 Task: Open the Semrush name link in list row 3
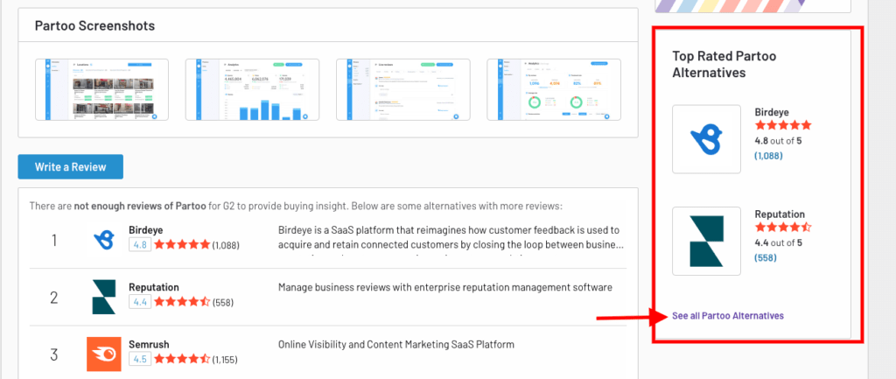(149, 345)
